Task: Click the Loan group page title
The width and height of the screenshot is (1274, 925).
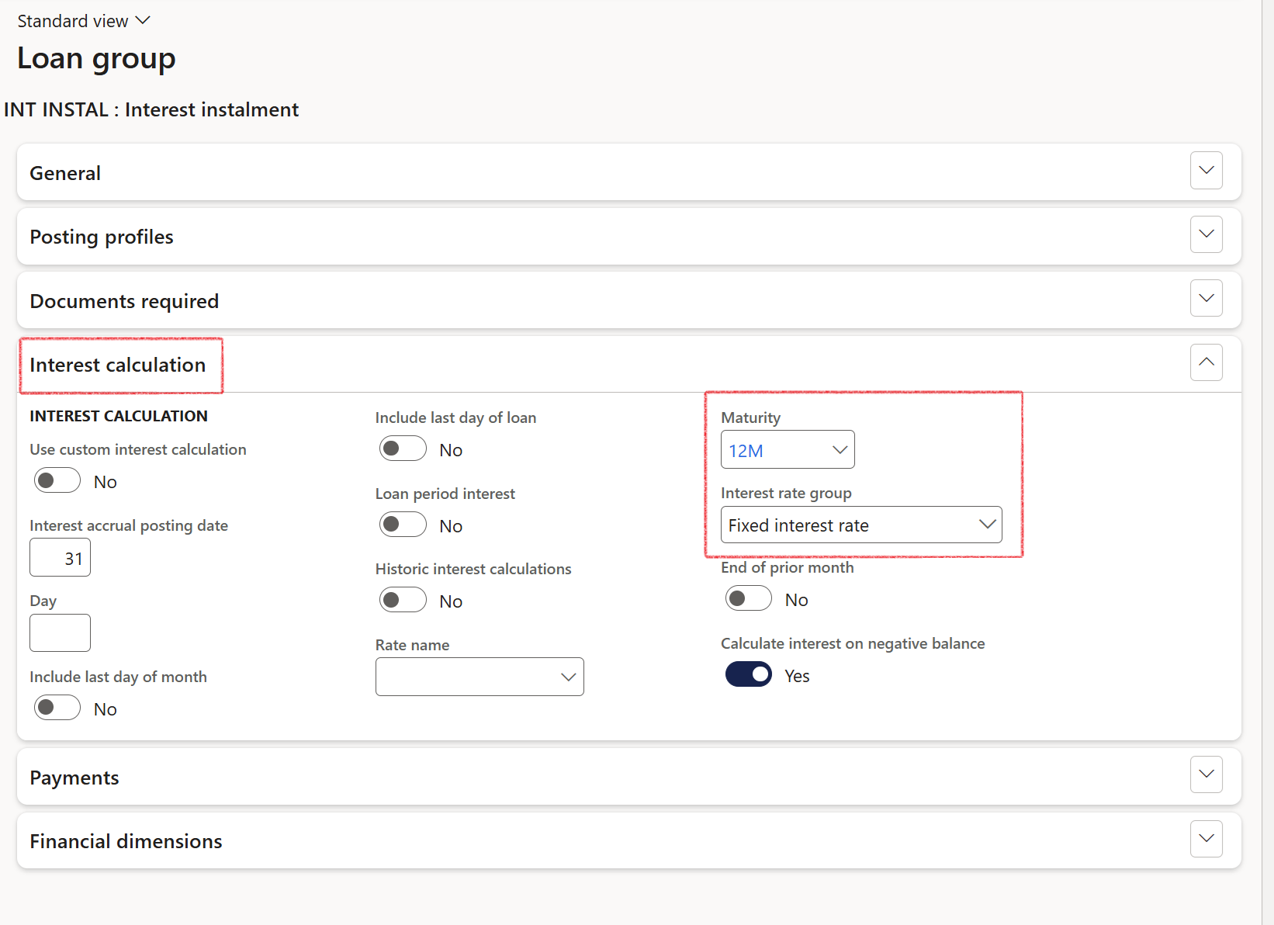Action: point(96,59)
